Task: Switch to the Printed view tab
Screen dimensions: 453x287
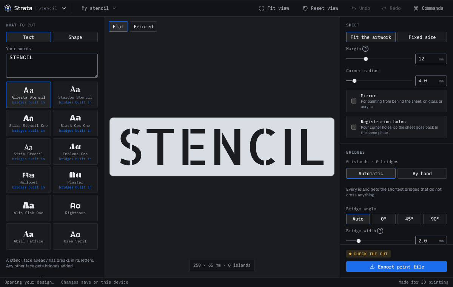Action: (143, 26)
